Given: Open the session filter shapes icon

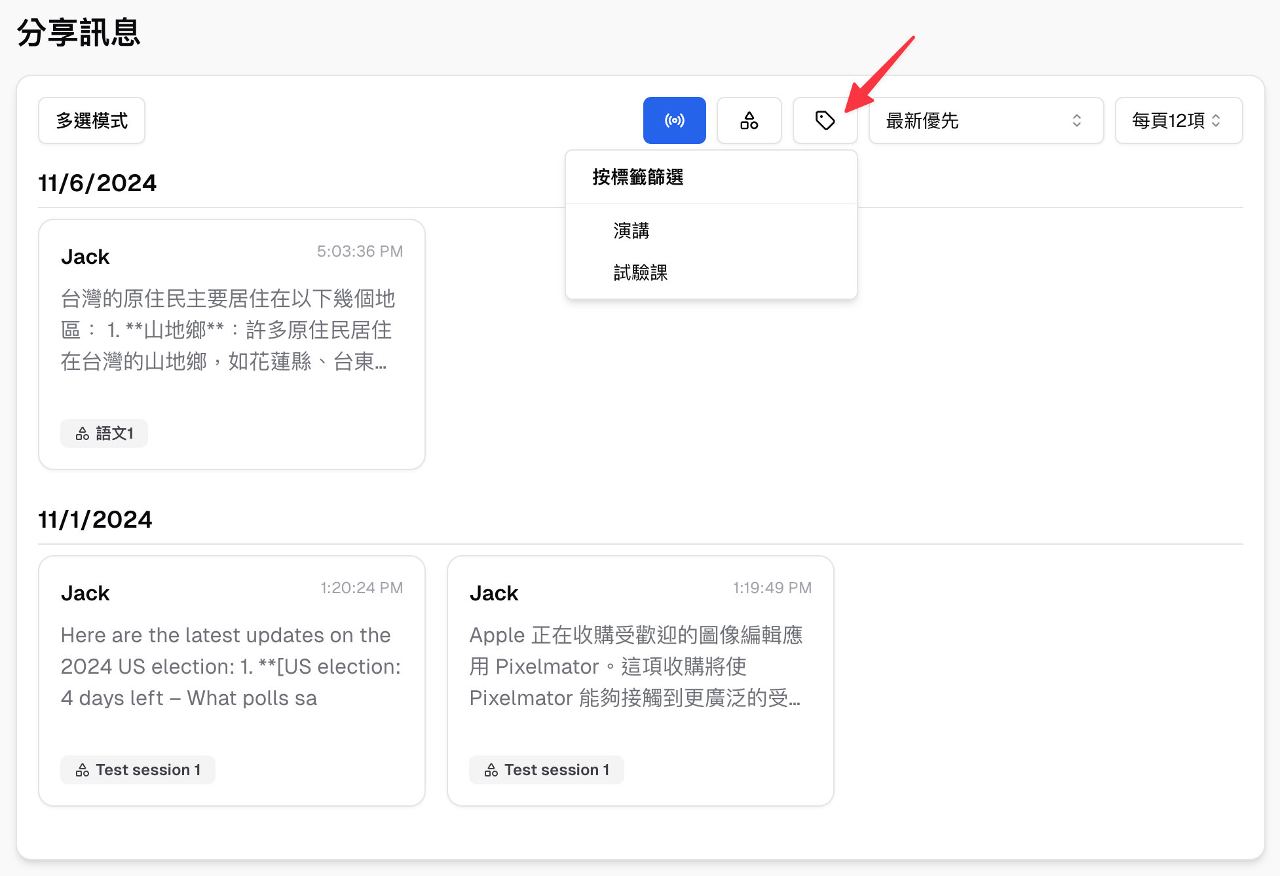Looking at the screenshot, I should [749, 120].
